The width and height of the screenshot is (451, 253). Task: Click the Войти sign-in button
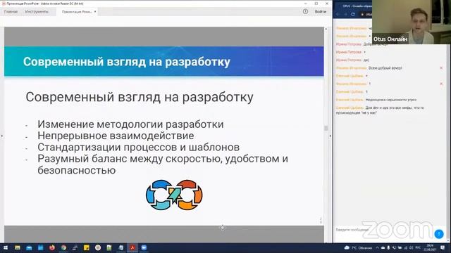point(321,11)
